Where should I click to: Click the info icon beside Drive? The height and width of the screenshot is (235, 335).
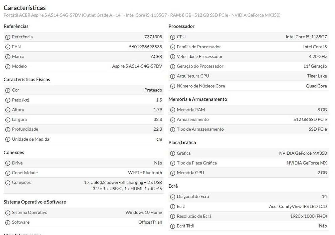[x=8, y=163]
